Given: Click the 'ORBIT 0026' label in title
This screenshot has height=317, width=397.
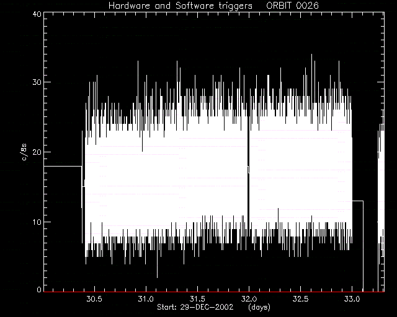Looking at the screenshot, I should pos(292,6).
